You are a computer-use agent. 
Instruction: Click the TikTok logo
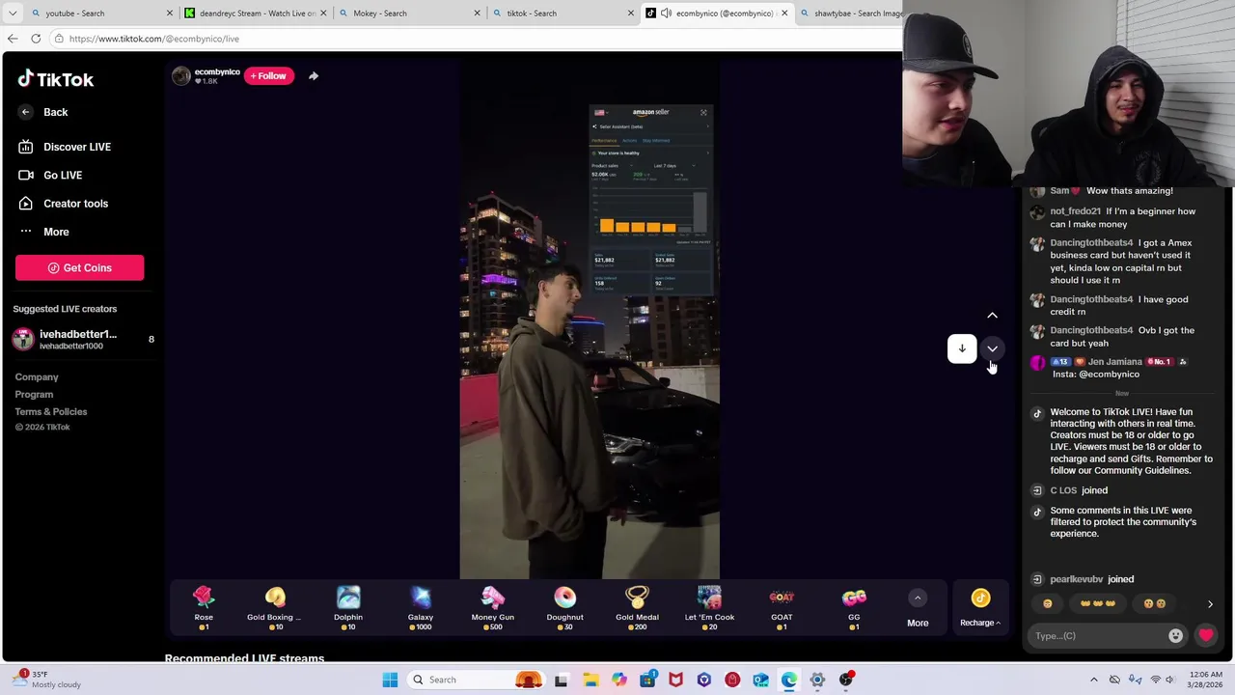56,79
